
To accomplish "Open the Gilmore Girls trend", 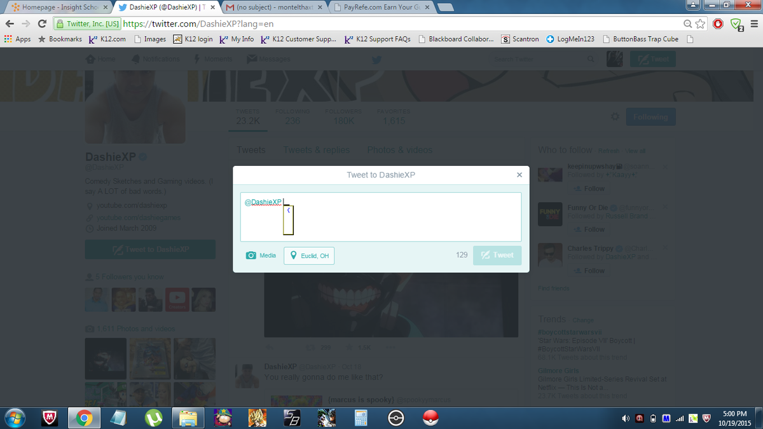I will [558, 371].
